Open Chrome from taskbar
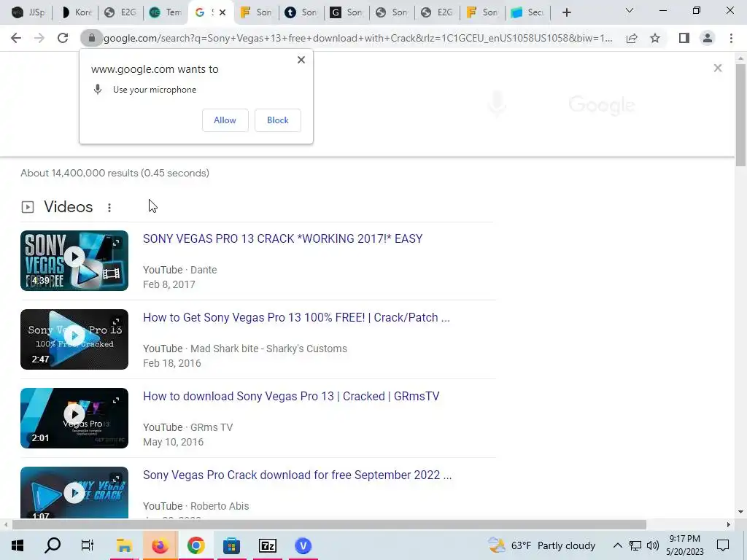 tap(196, 545)
